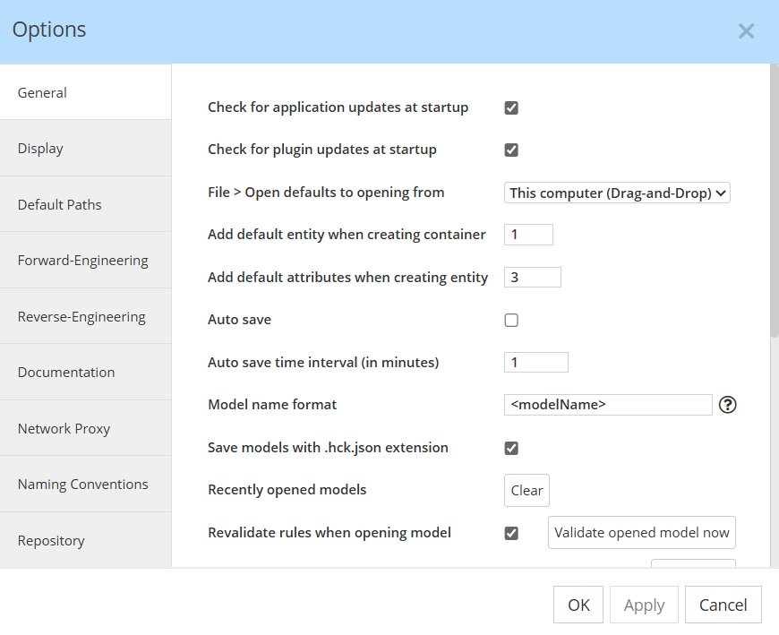Open the Repository settings section

click(51, 540)
